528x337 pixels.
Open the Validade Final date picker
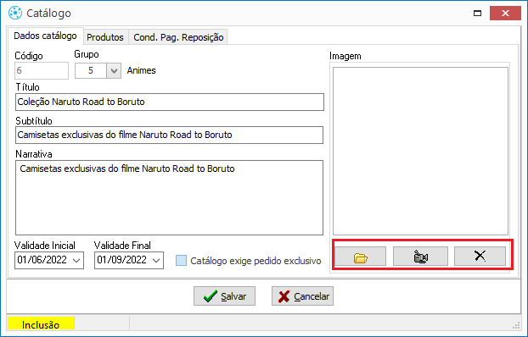[156, 261]
